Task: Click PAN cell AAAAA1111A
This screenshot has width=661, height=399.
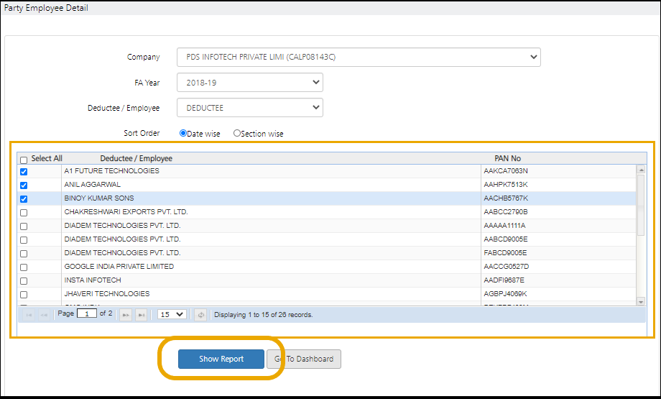Action: click(558, 226)
